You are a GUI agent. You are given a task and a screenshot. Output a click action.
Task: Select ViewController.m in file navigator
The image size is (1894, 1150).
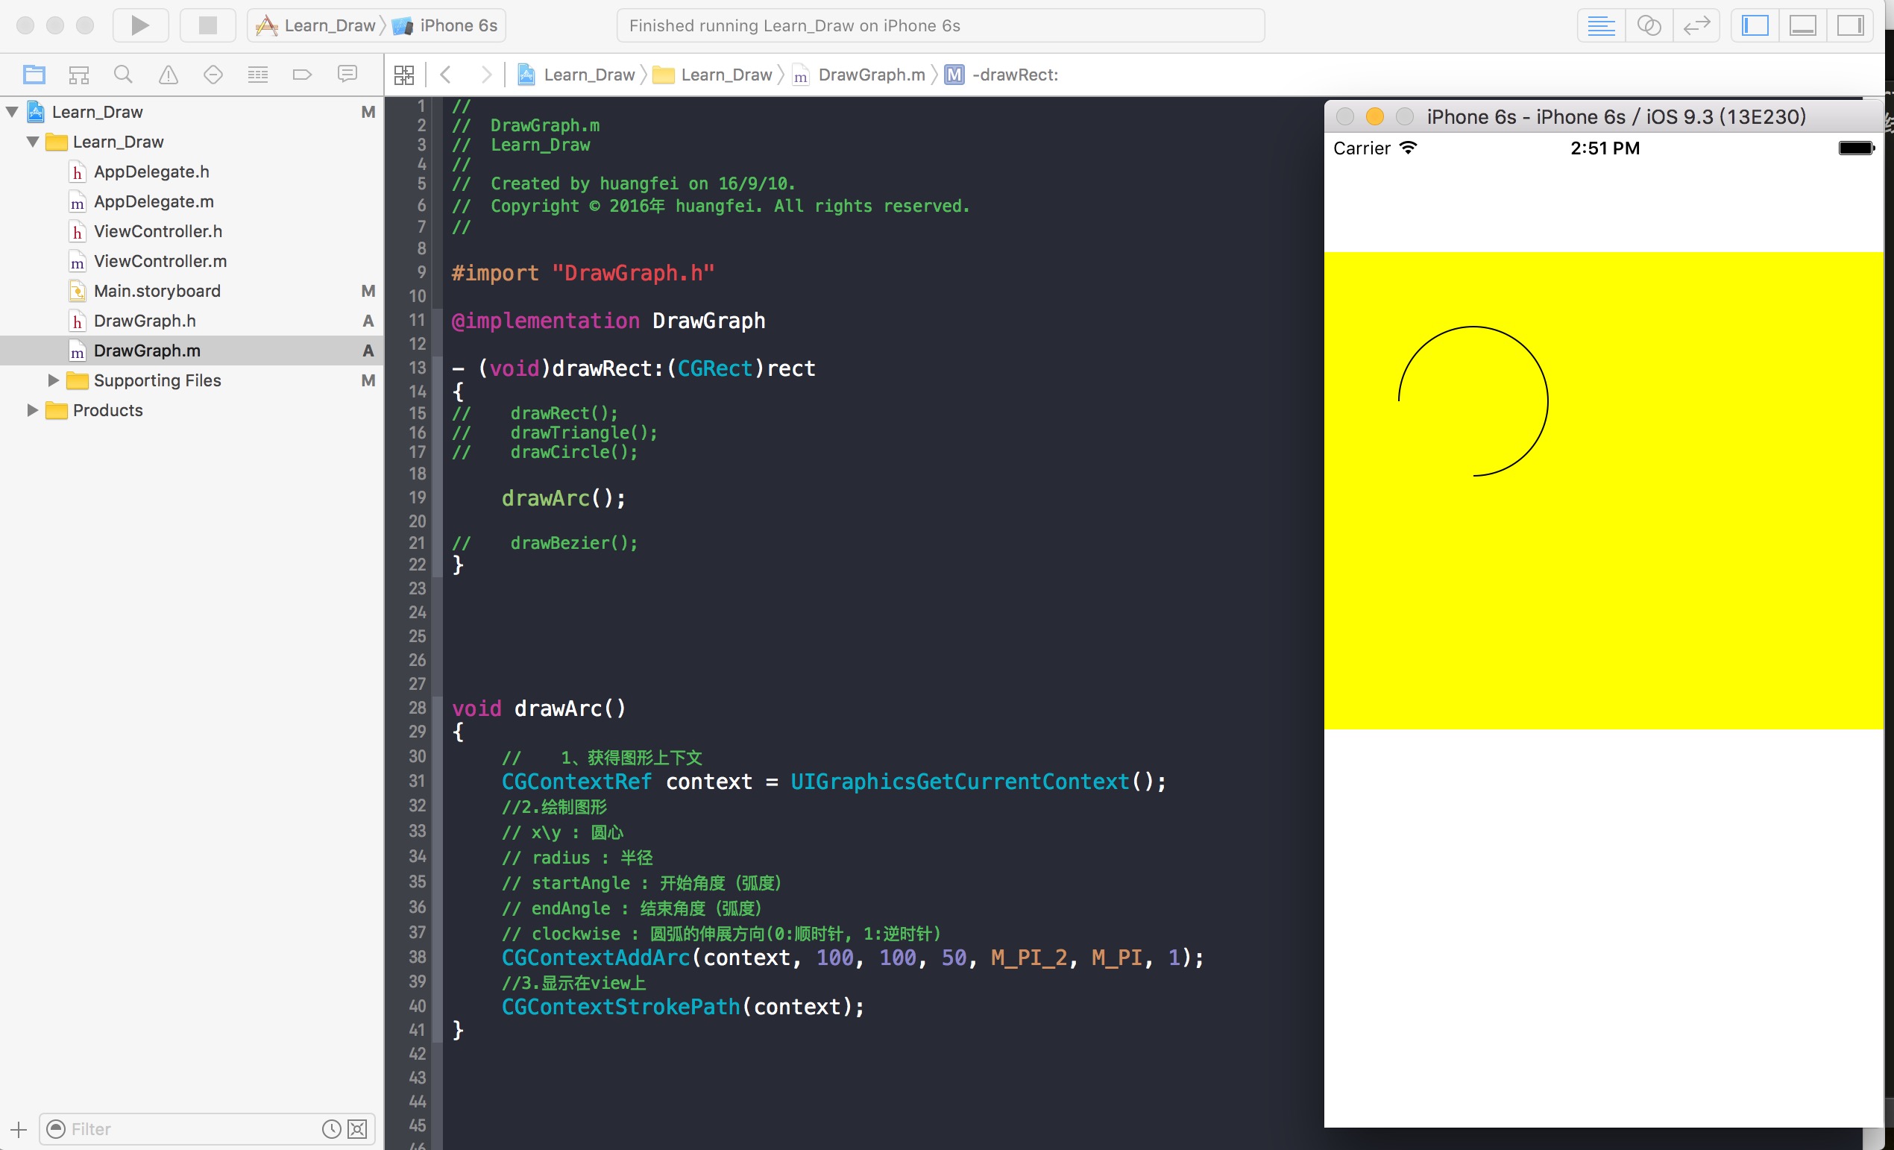coord(160,260)
